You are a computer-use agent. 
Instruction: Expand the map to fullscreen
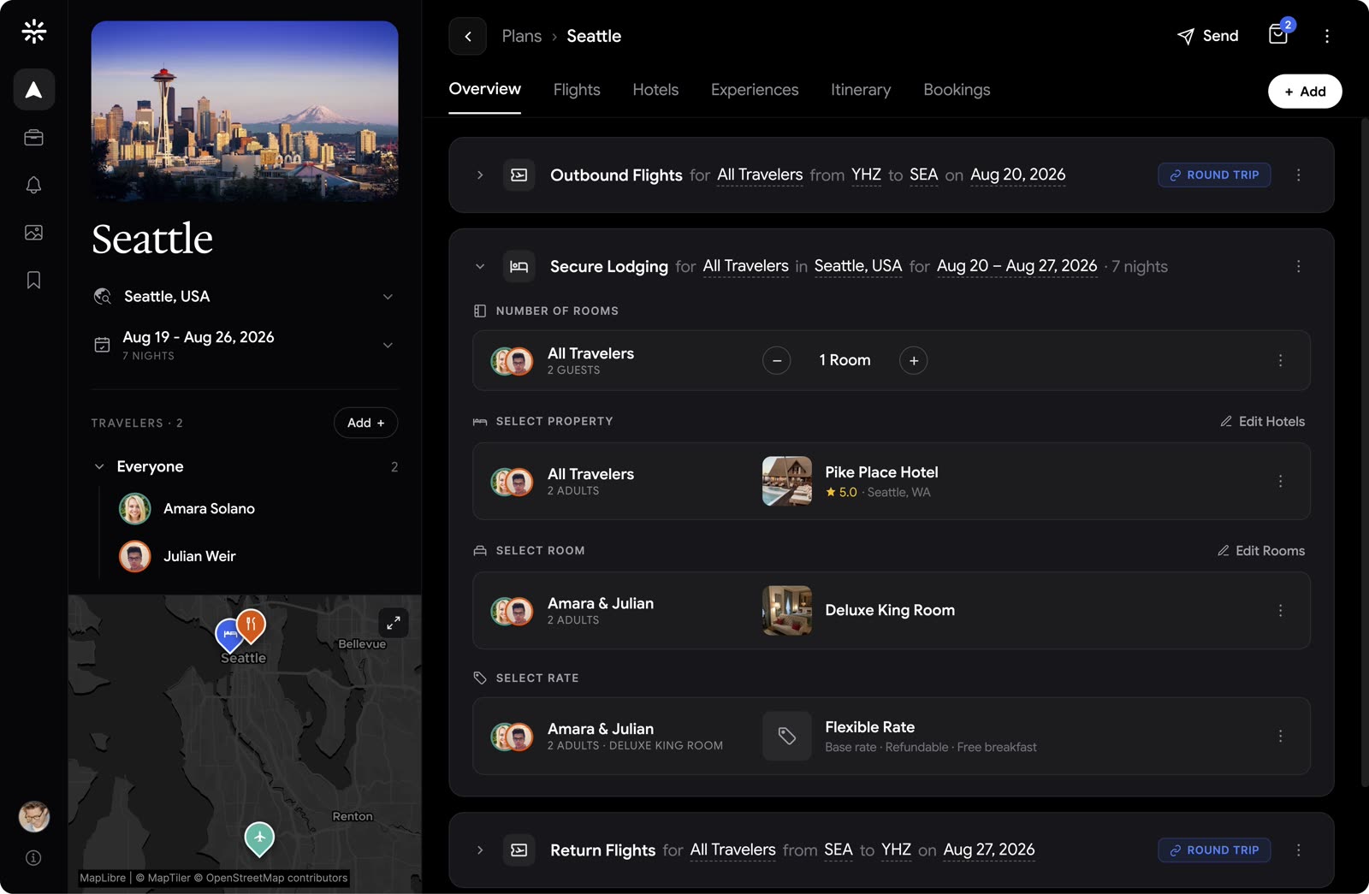[394, 623]
